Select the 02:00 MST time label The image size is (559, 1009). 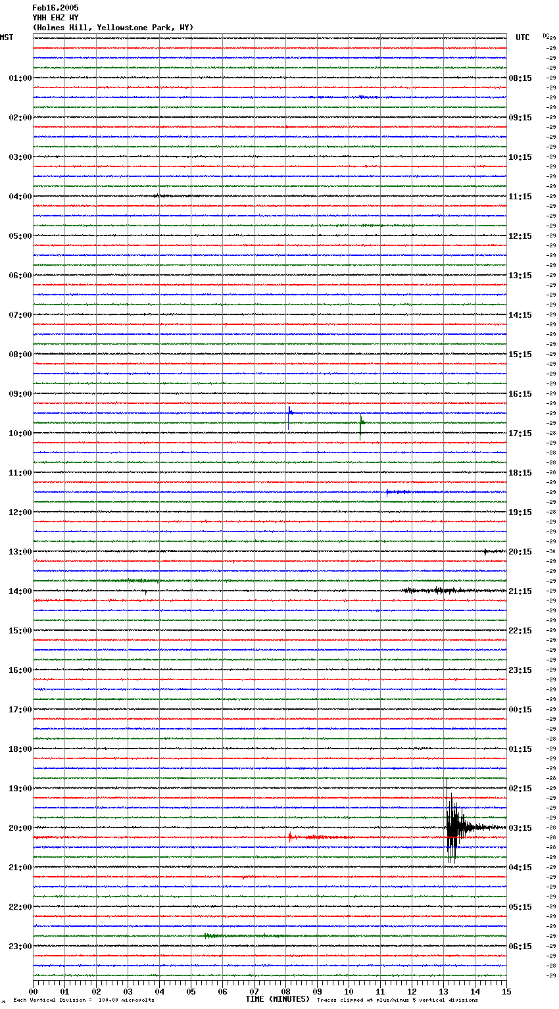(20, 118)
